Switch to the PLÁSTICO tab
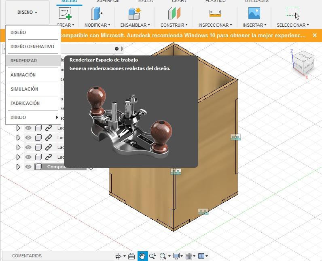 216,1
